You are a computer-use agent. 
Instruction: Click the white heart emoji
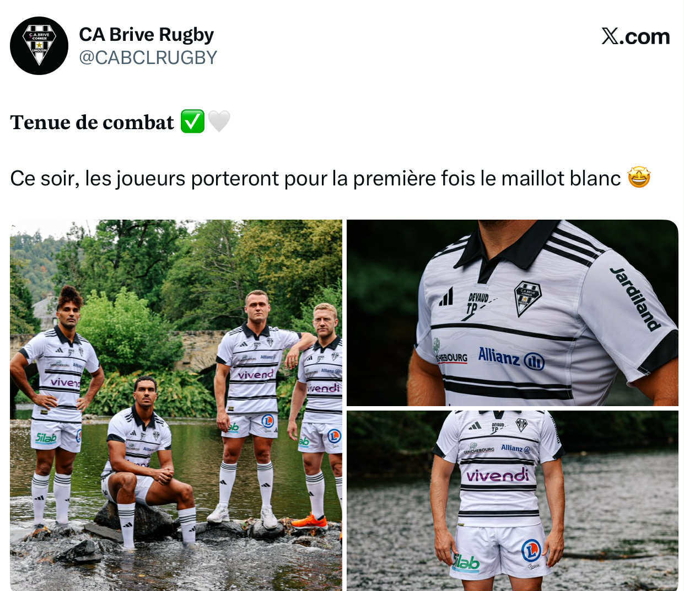coord(219,121)
